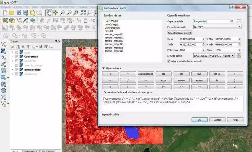Click the log10 operator button
Screen dimensions: 252x152
[x=217, y=74]
